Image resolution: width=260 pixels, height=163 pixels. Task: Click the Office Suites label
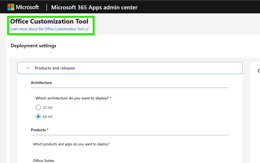[x=44, y=161]
